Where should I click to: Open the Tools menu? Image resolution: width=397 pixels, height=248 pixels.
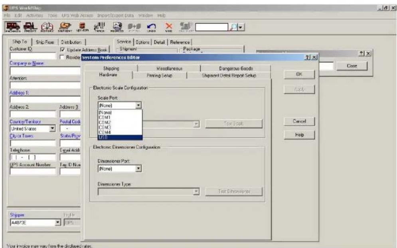(x=52, y=16)
